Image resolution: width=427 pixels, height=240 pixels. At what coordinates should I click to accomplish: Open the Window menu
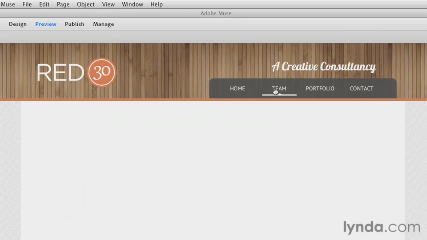click(133, 4)
